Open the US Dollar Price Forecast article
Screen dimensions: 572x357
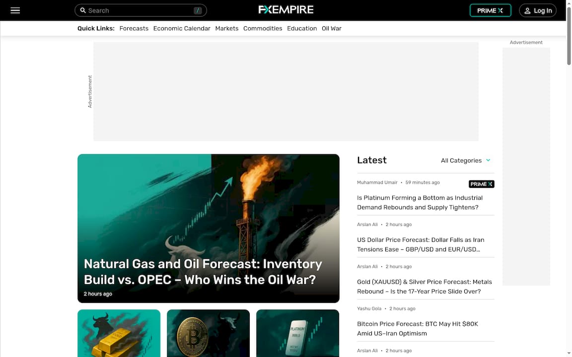(424, 244)
